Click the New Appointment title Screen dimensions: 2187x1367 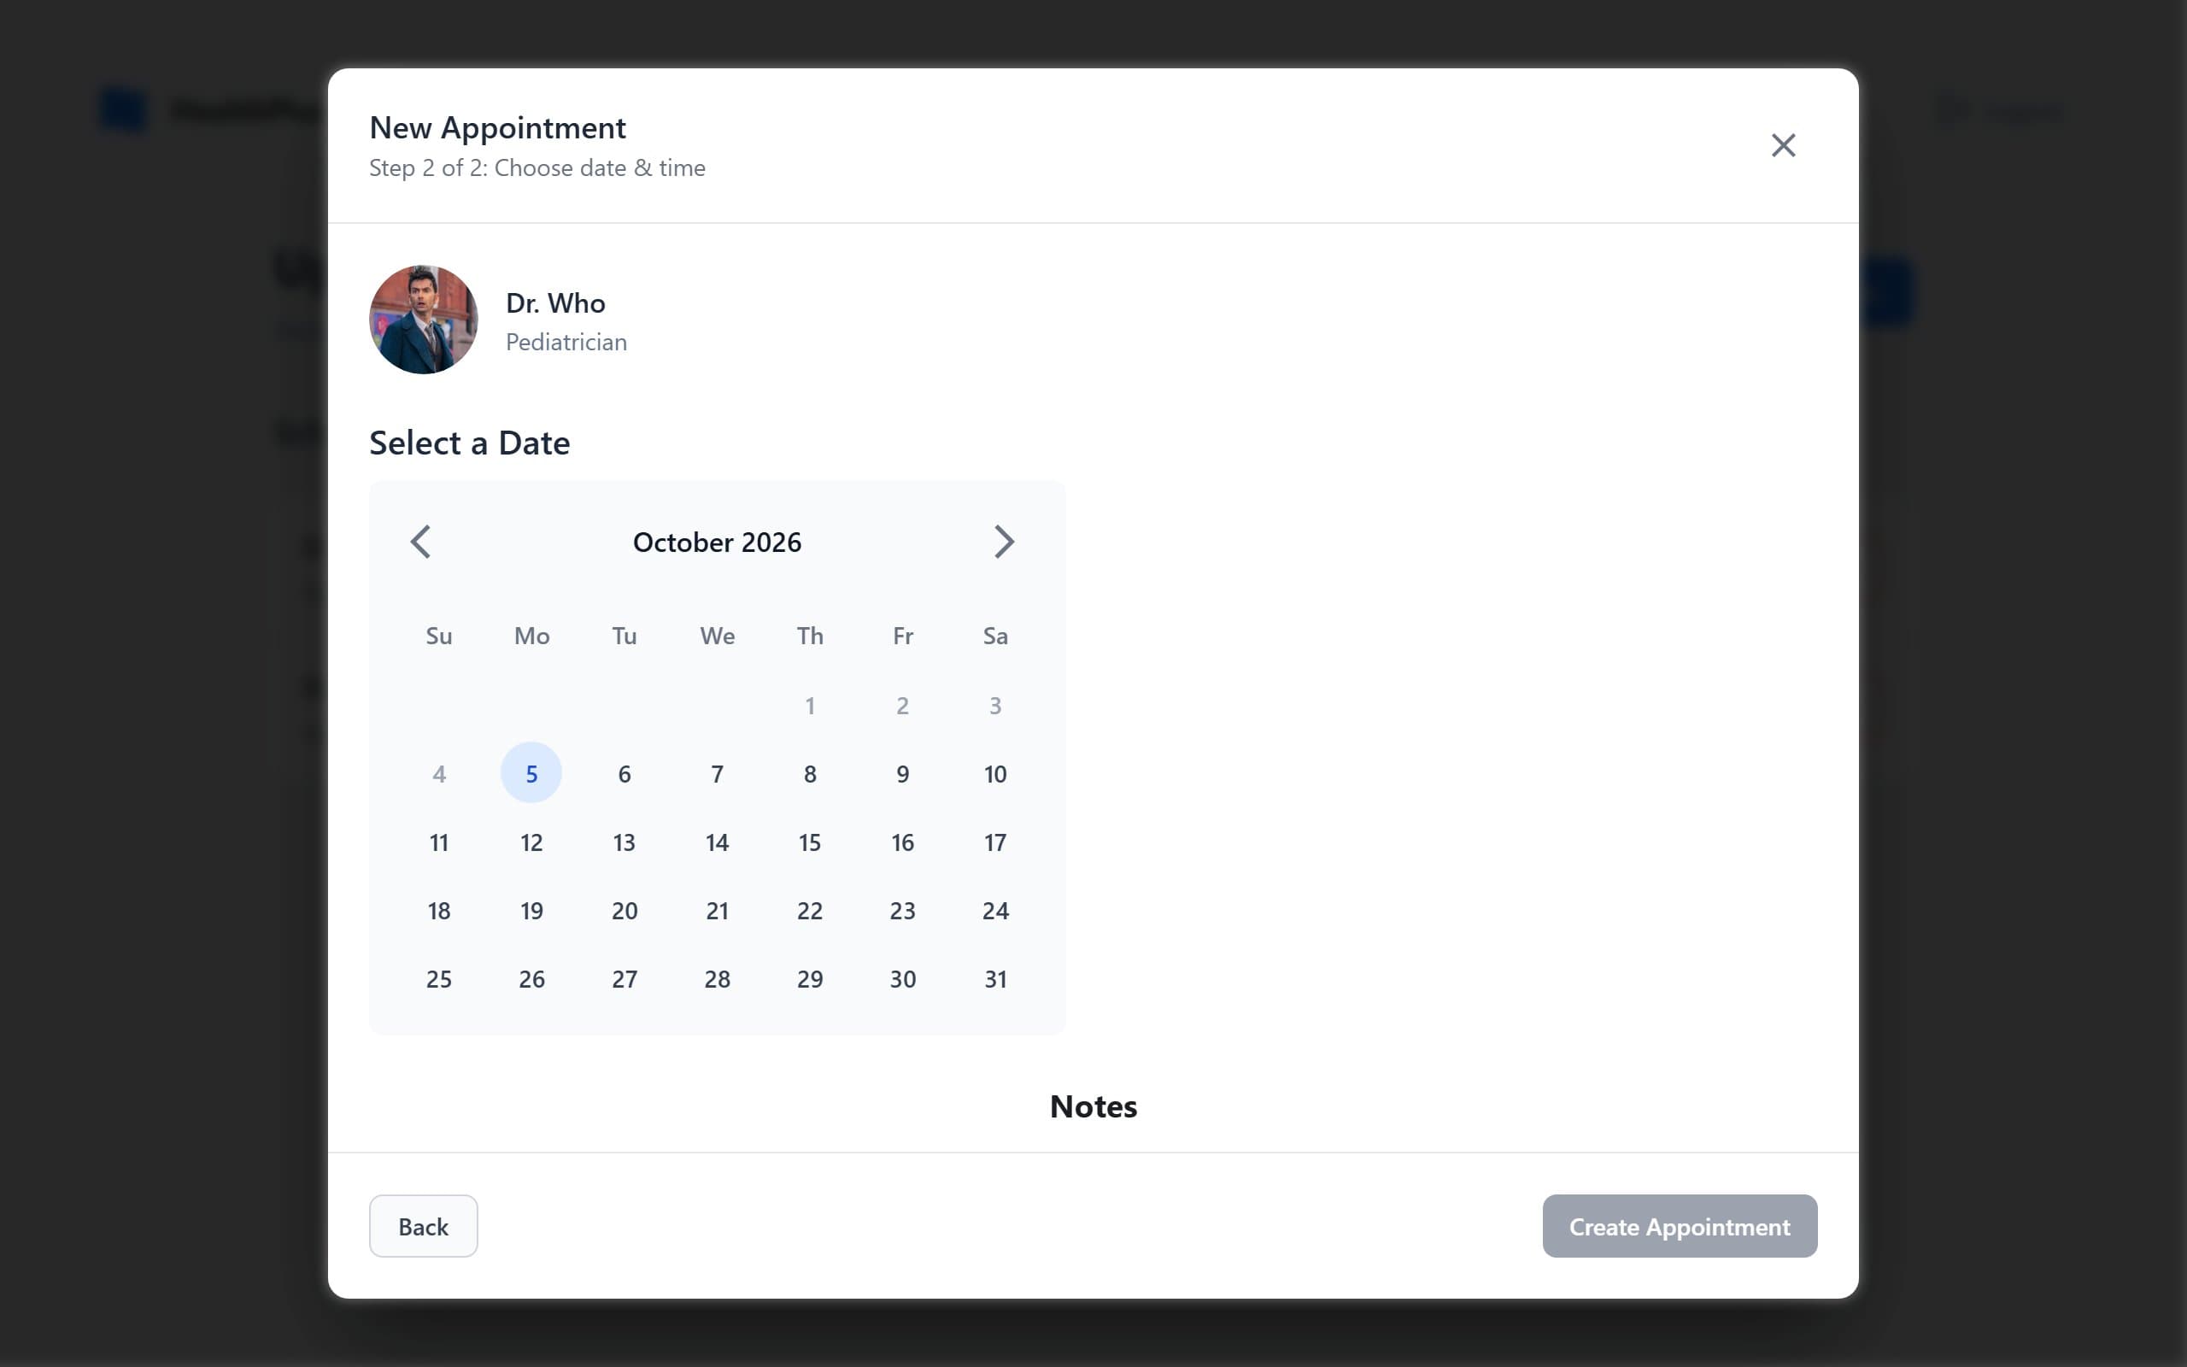coord(497,127)
